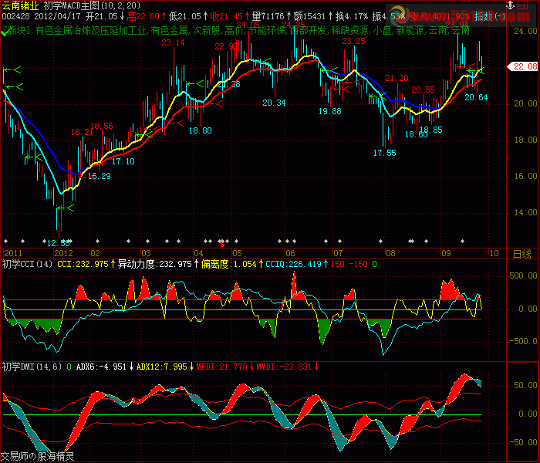Click the 20.34 low price label

click(274, 103)
